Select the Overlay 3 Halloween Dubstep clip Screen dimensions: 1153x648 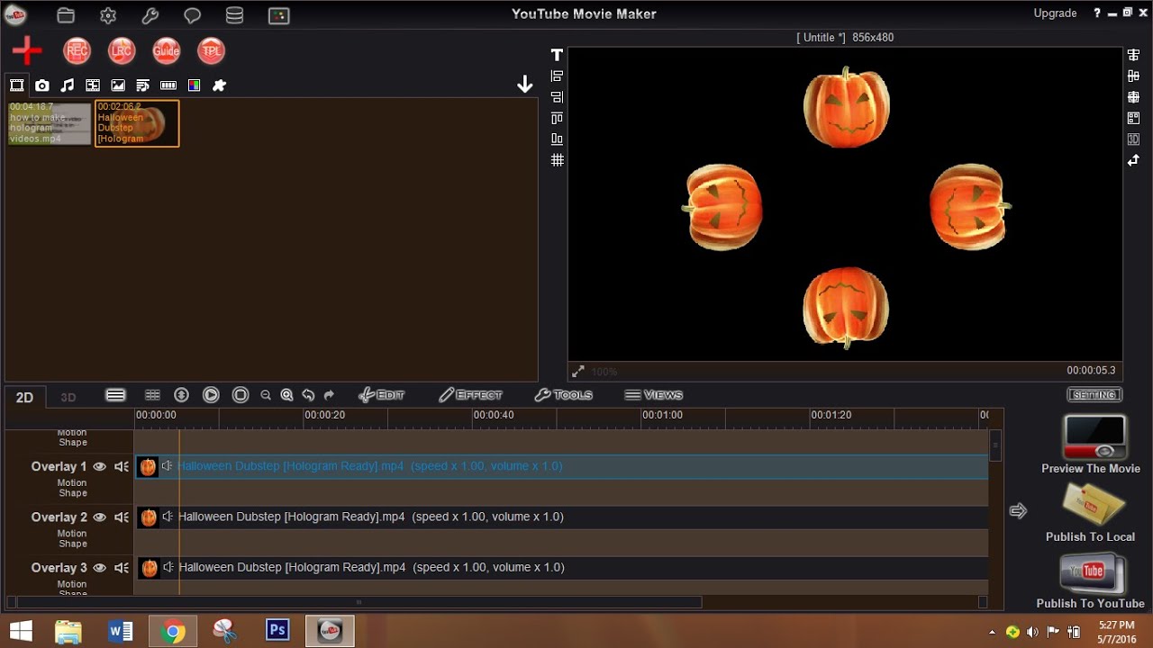coord(562,567)
